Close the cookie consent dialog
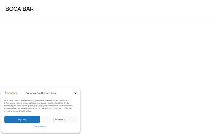215x134 pixels. [76, 93]
